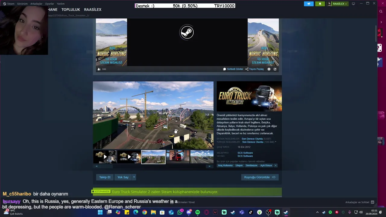Show hidden system tray icons chevron
386x217 pixels.
317,212
